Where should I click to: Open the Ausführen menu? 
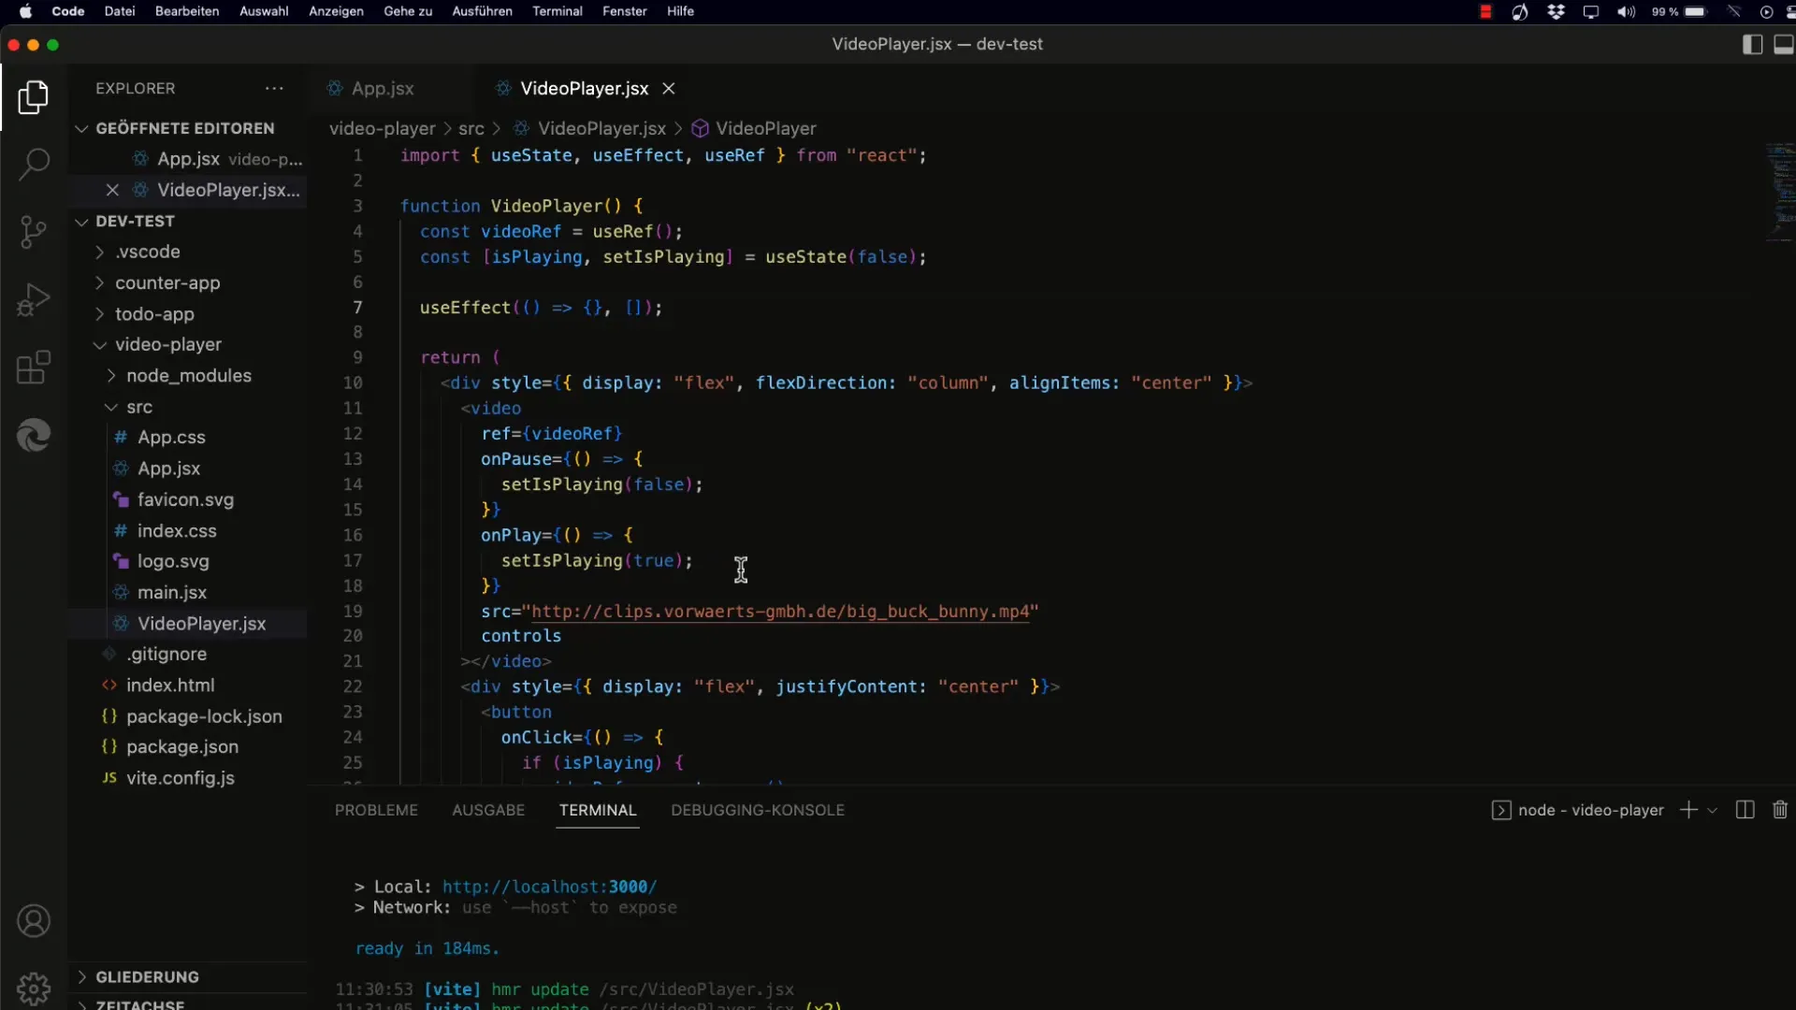coord(482,11)
